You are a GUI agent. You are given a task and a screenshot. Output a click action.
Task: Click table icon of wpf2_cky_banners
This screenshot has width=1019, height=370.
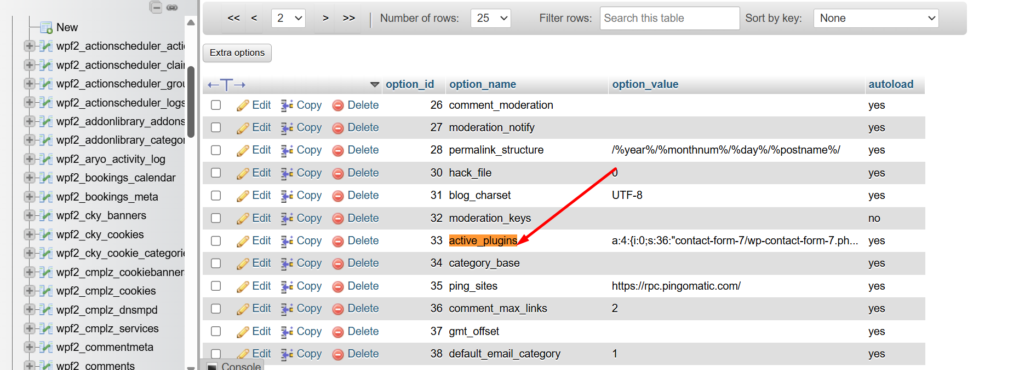pos(46,215)
